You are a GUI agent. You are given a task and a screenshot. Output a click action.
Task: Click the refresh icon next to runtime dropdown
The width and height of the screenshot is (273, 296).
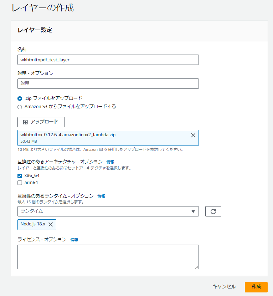[x=213, y=211]
